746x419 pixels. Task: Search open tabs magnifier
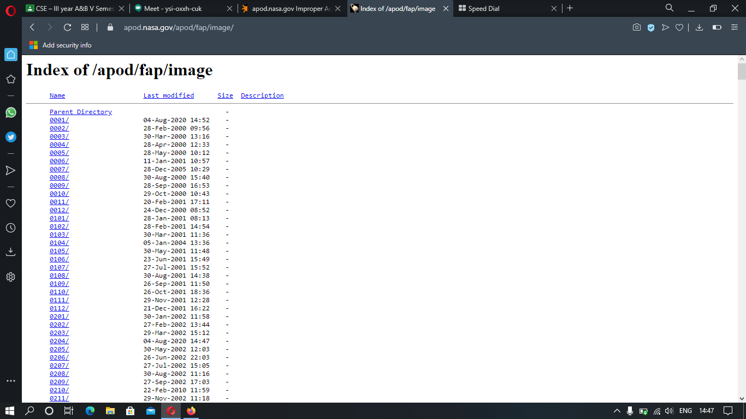(x=670, y=8)
